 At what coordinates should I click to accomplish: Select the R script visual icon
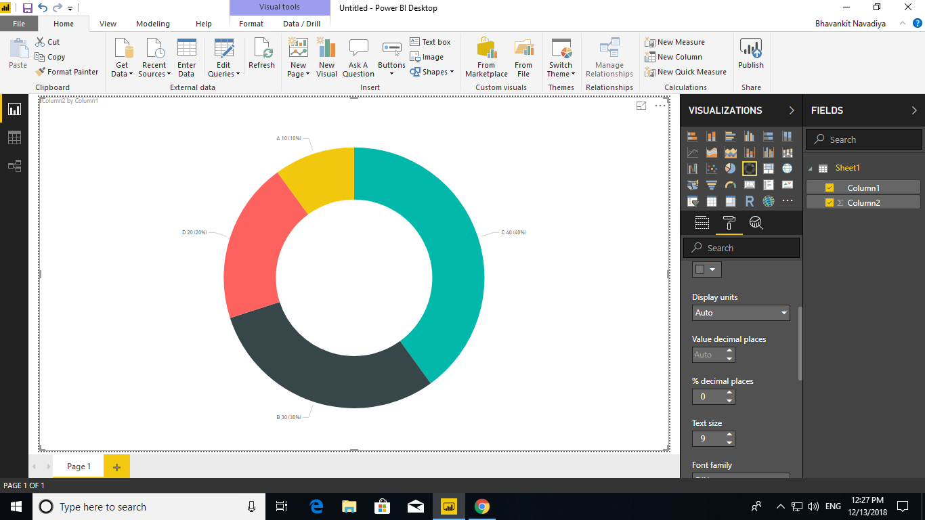750,201
